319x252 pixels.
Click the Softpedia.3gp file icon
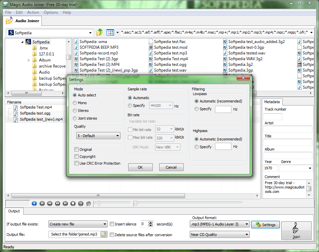coord(225,70)
